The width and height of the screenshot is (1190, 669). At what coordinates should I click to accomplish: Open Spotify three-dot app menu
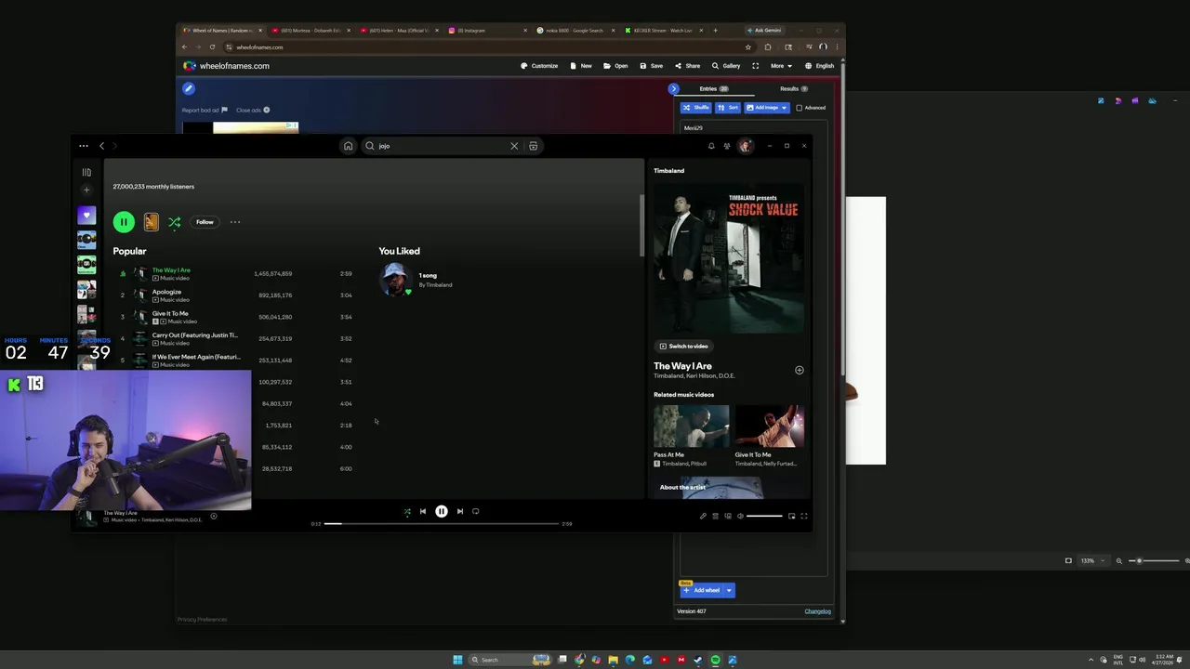[x=84, y=146]
